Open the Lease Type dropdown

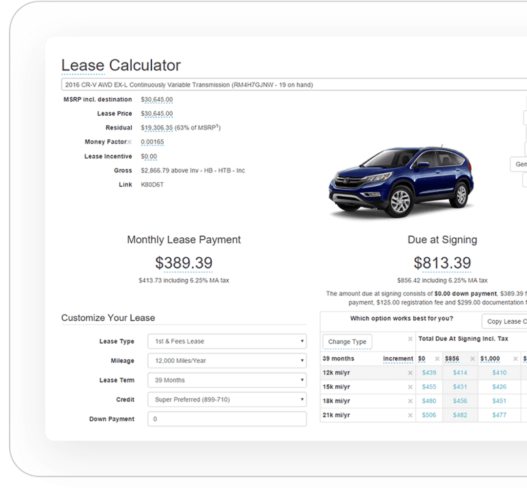pyautogui.click(x=227, y=341)
